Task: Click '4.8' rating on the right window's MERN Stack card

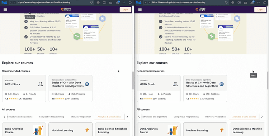Action: pos(141,99)
